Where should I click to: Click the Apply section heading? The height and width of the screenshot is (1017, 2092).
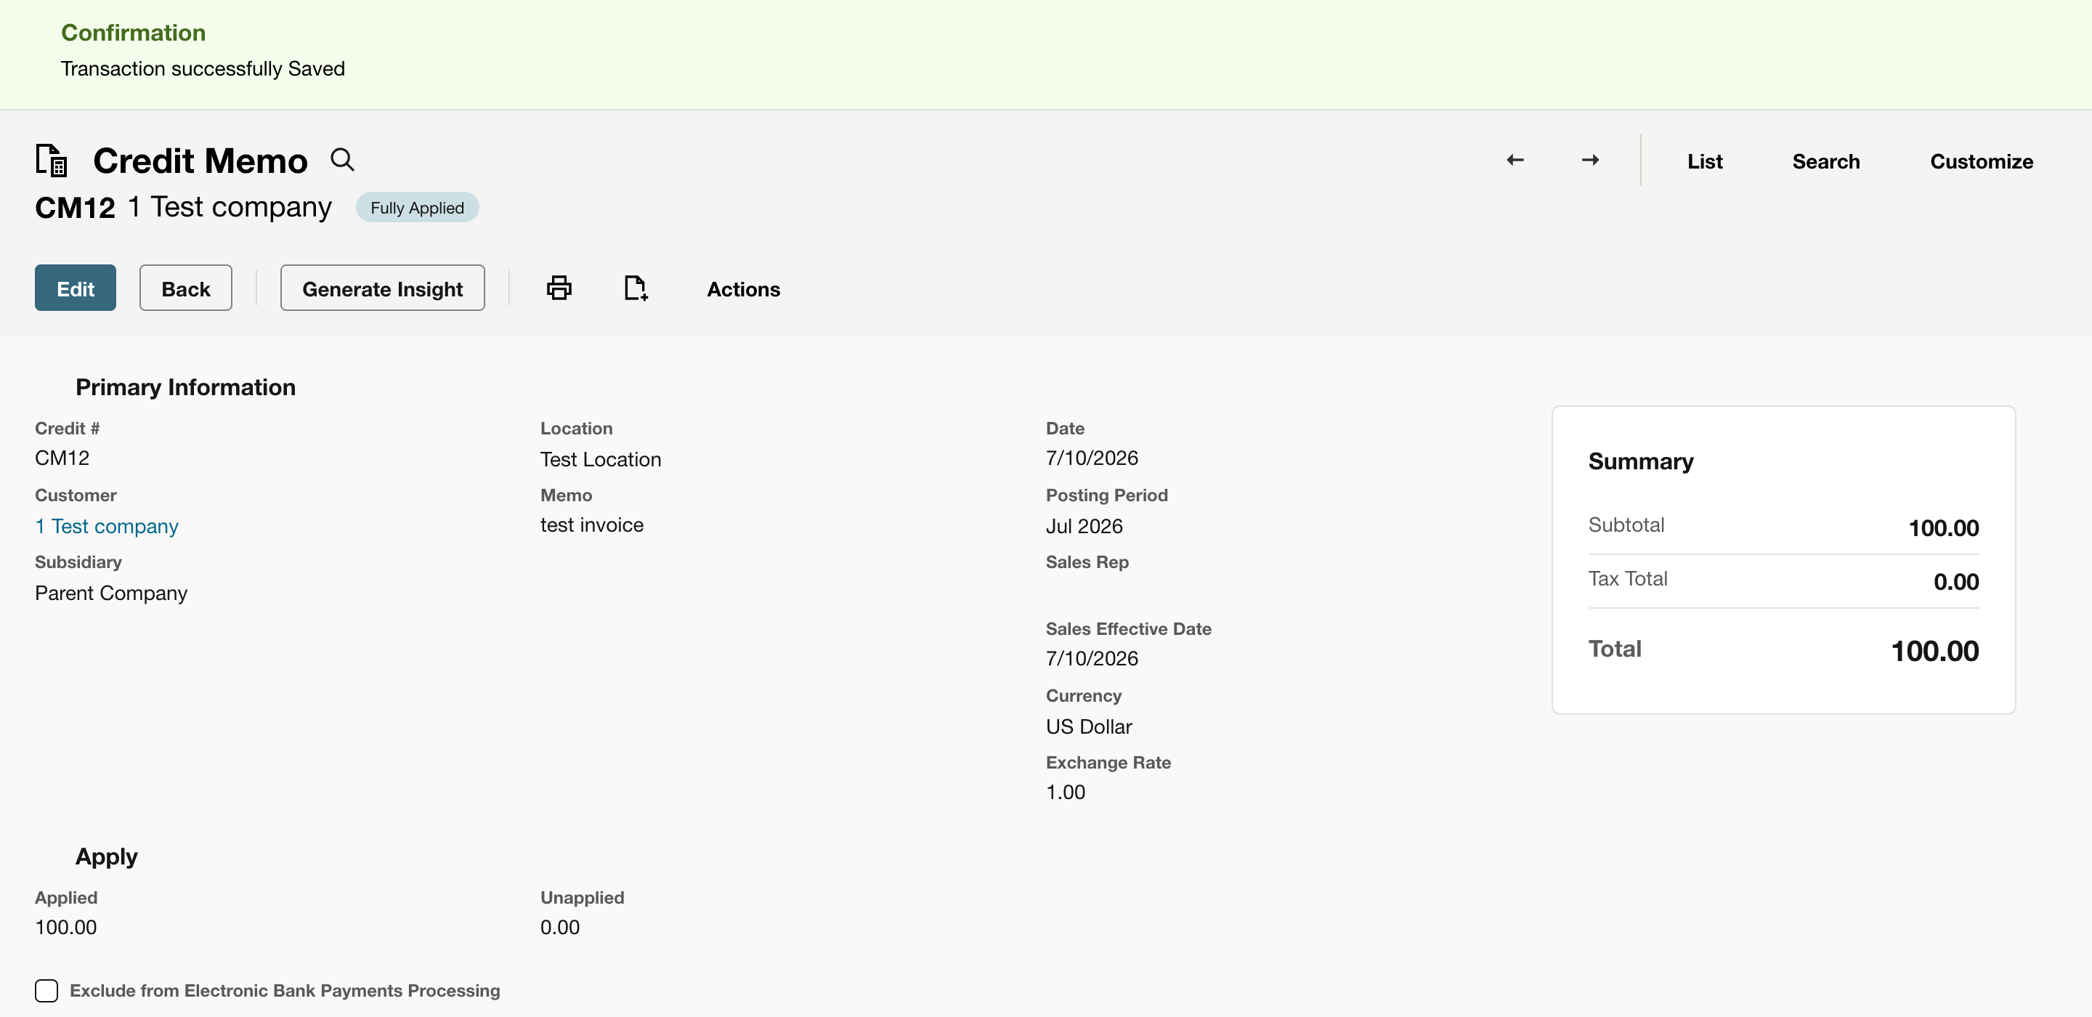click(106, 856)
